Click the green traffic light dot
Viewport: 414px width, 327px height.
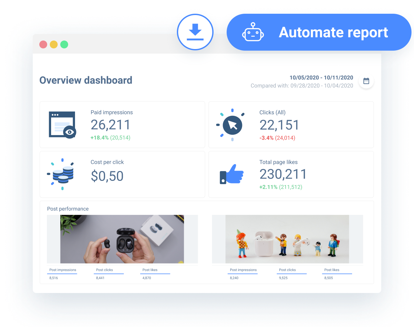pos(64,44)
